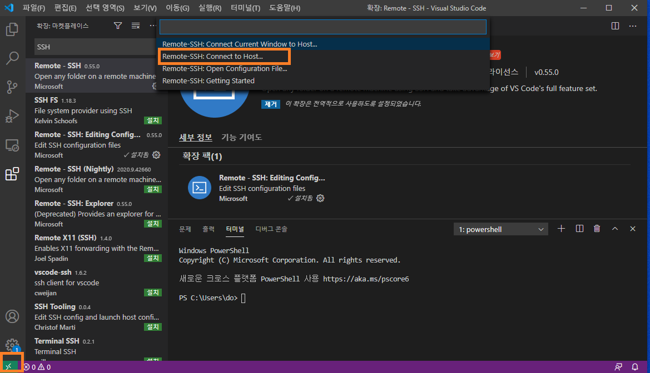
Task: Switch to the 출력 panel tab
Action: [x=208, y=229]
